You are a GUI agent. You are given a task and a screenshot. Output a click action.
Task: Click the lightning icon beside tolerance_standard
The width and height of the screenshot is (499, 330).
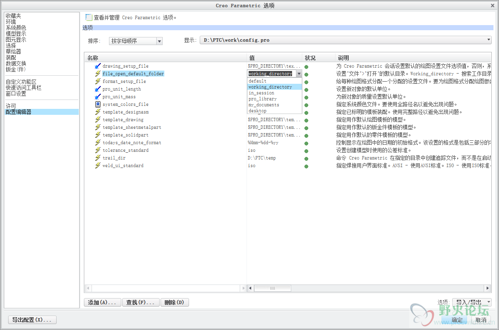tap(98, 150)
